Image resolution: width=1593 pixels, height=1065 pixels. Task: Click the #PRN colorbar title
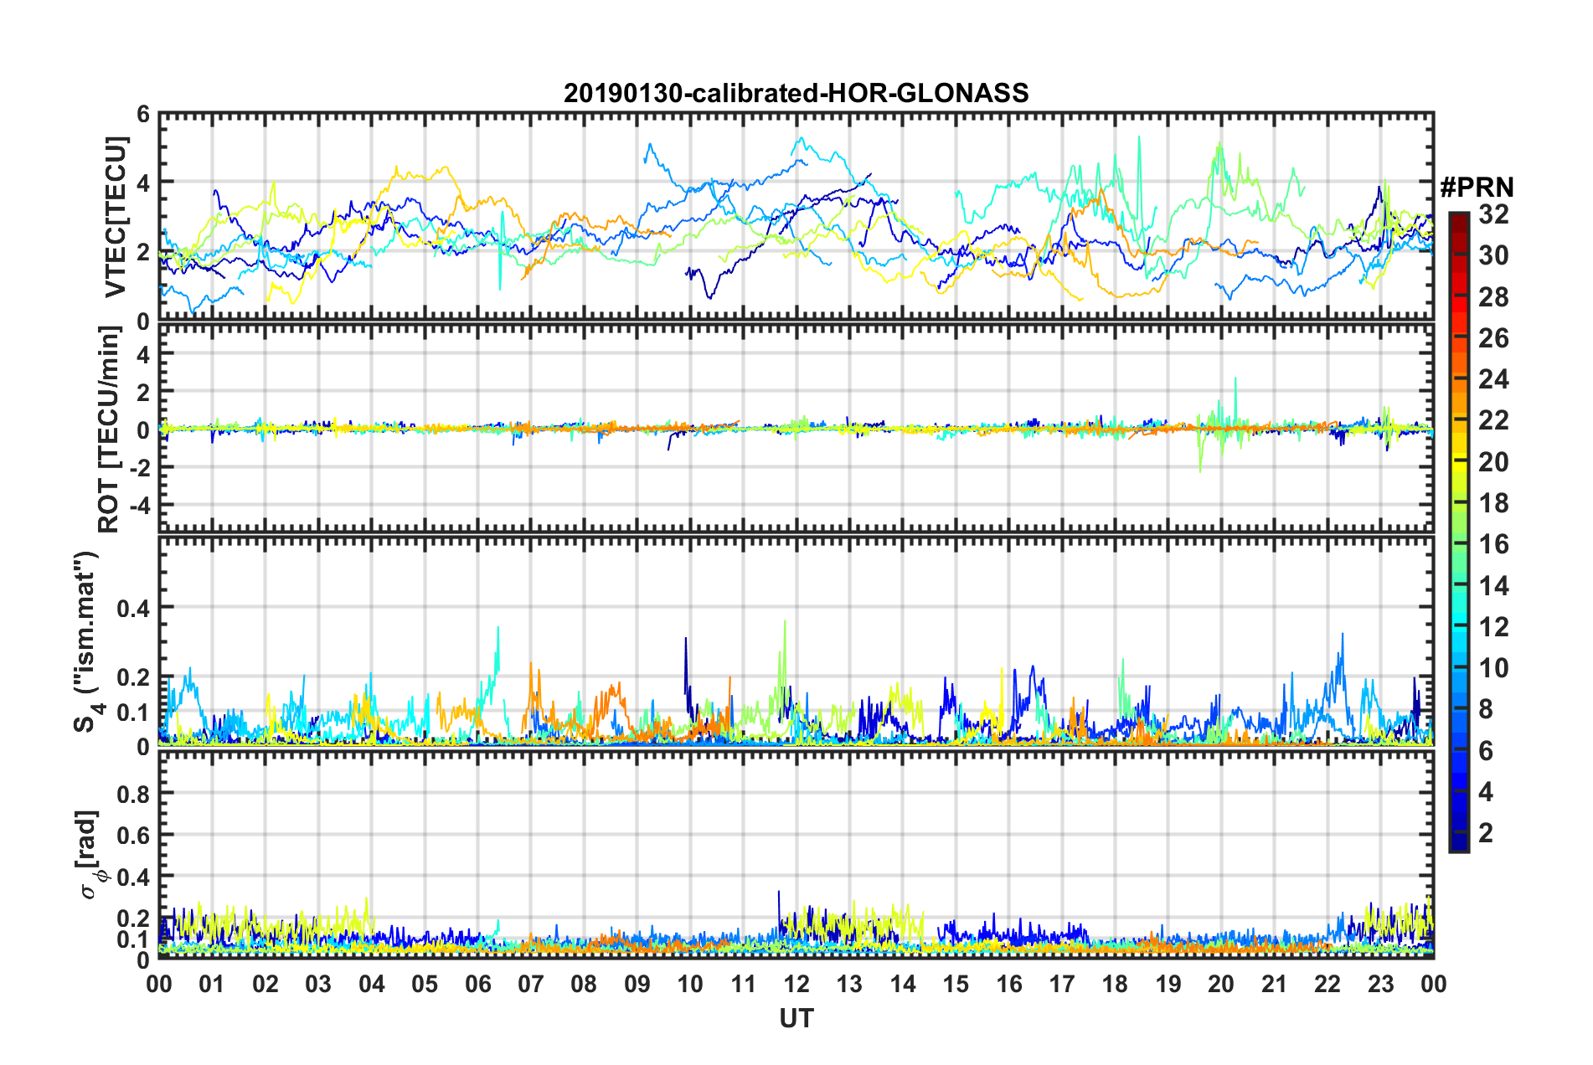[1477, 188]
